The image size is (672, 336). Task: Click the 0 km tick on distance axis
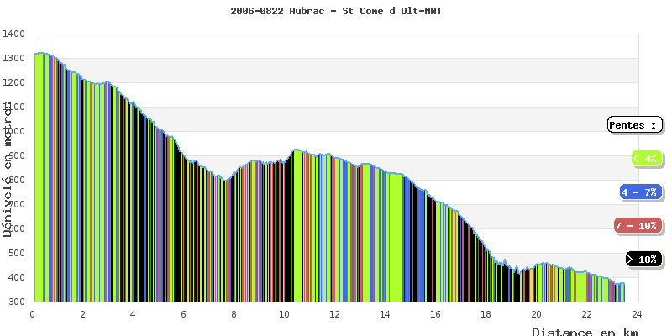(33, 314)
